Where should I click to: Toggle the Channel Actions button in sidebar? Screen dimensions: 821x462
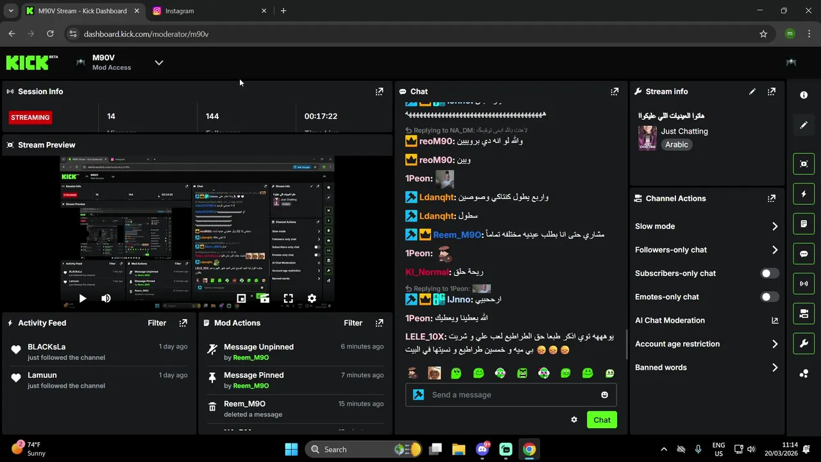pyautogui.click(x=804, y=313)
